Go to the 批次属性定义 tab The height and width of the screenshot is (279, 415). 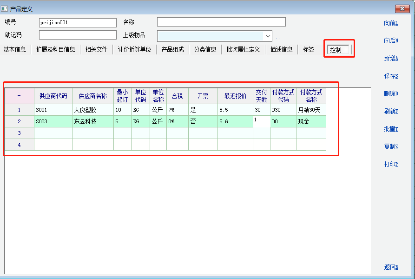pos(243,49)
